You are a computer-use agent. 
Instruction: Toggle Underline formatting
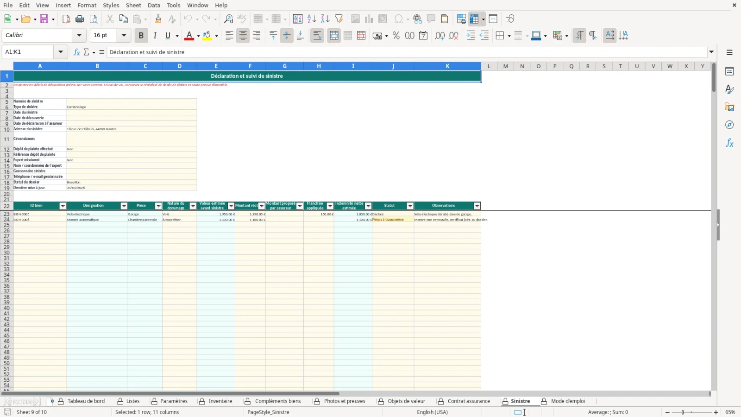[x=168, y=36]
